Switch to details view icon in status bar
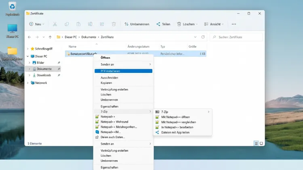Screen dimensions: 303x170 256,143
